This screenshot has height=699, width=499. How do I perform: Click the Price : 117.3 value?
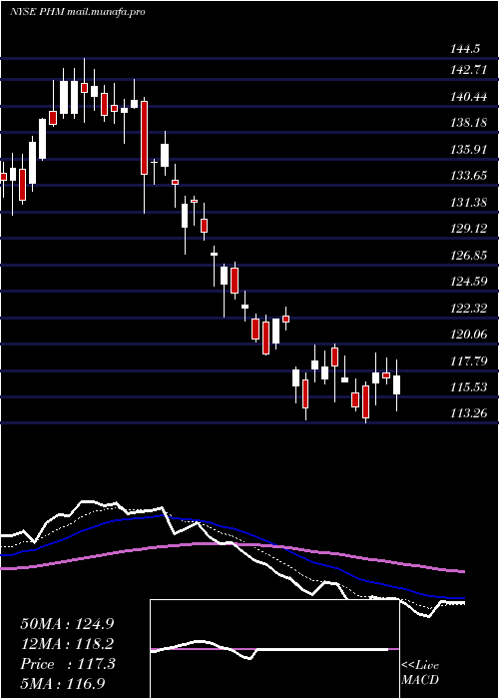68,664
